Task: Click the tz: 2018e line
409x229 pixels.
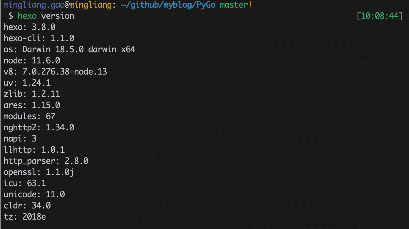Action: click(25, 217)
